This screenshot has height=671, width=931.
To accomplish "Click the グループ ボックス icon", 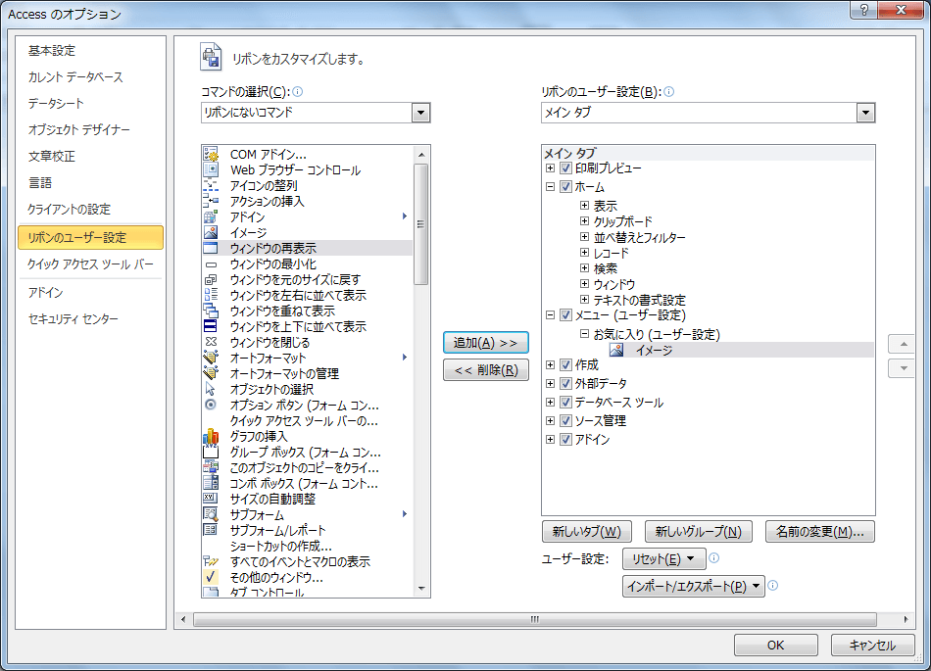I will pos(211,453).
